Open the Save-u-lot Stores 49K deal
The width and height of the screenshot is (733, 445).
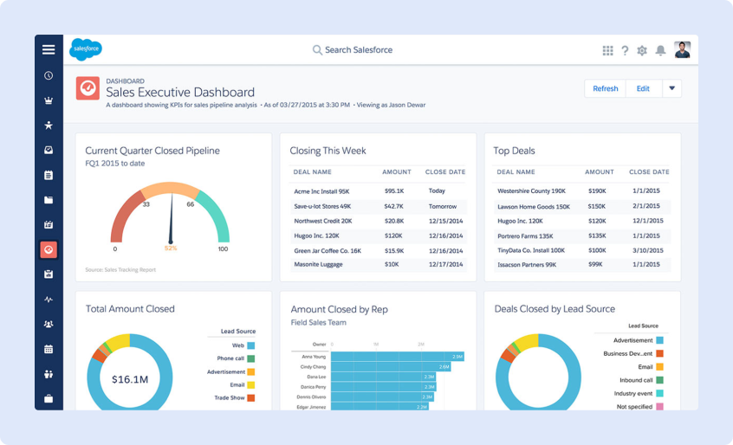pos(322,206)
